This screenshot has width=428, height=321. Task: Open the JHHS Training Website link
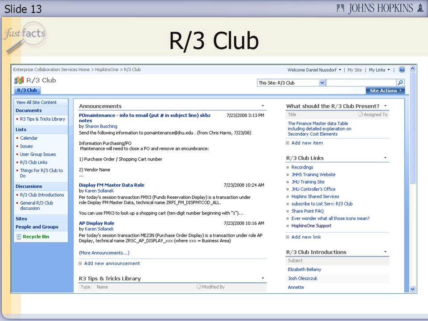tap(313, 175)
